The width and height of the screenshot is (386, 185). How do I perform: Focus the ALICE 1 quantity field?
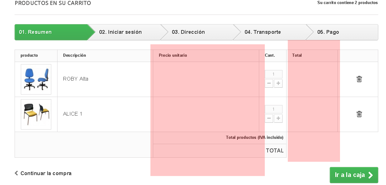[x=273, y=109]
